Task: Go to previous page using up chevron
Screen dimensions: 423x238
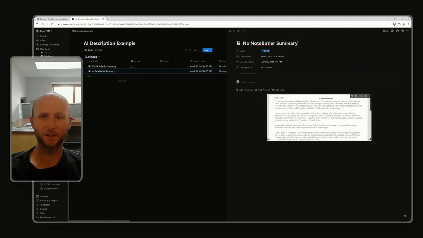Action: (244, 31)
